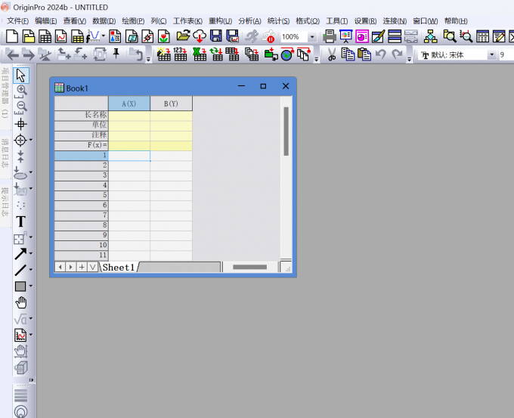Select row header 5 in Book1
Screen dimensions: 514x418
[x=82, y=195]
